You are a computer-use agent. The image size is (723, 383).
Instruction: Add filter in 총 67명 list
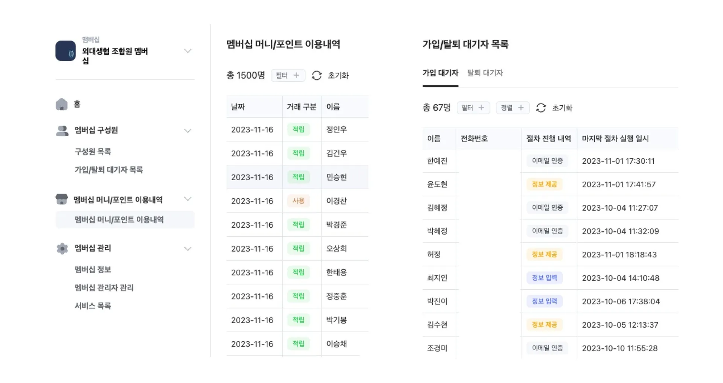tap(473, 108)
